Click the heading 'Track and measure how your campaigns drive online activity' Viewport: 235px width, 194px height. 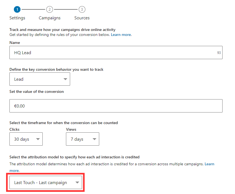62,30
